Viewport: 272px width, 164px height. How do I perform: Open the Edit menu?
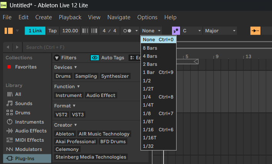(23, 17)
